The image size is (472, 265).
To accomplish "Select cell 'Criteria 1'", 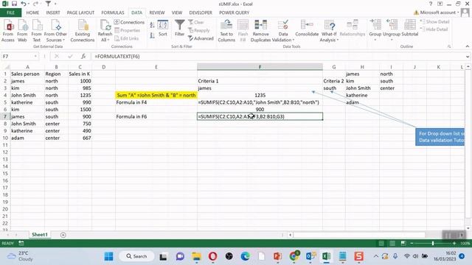I will click(260, 81).
